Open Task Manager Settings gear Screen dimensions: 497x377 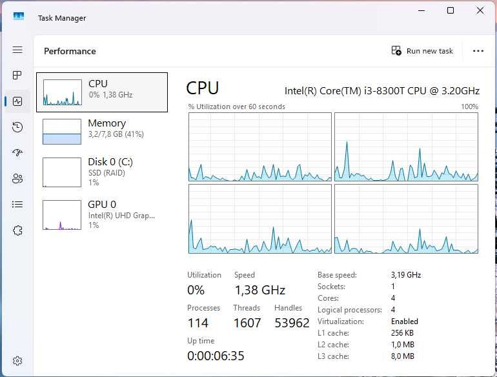17,361
